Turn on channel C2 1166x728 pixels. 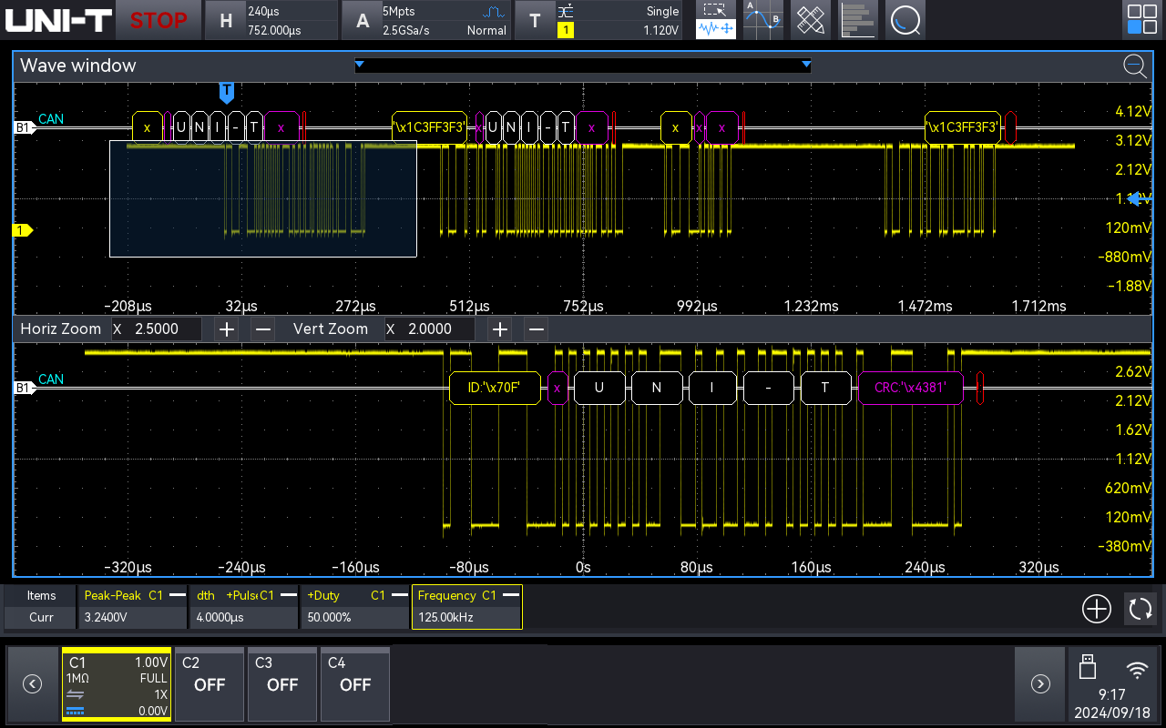(x=210, y=684)
